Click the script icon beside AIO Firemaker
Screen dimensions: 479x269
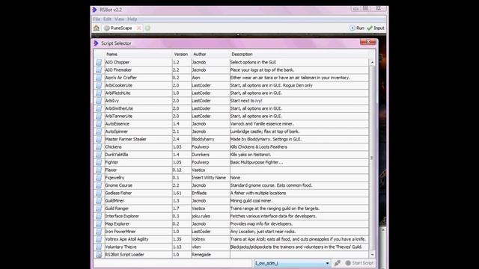click(99, 69)
